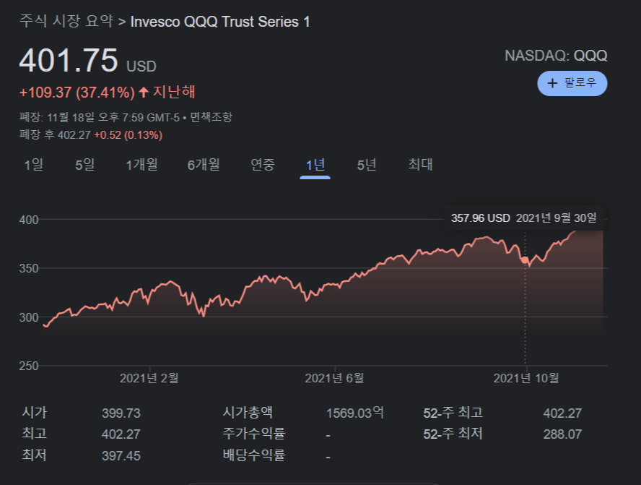Select the 연중 (YTD) tab
Viewport: 641px width, 485px height.
[x=263, y=165]
